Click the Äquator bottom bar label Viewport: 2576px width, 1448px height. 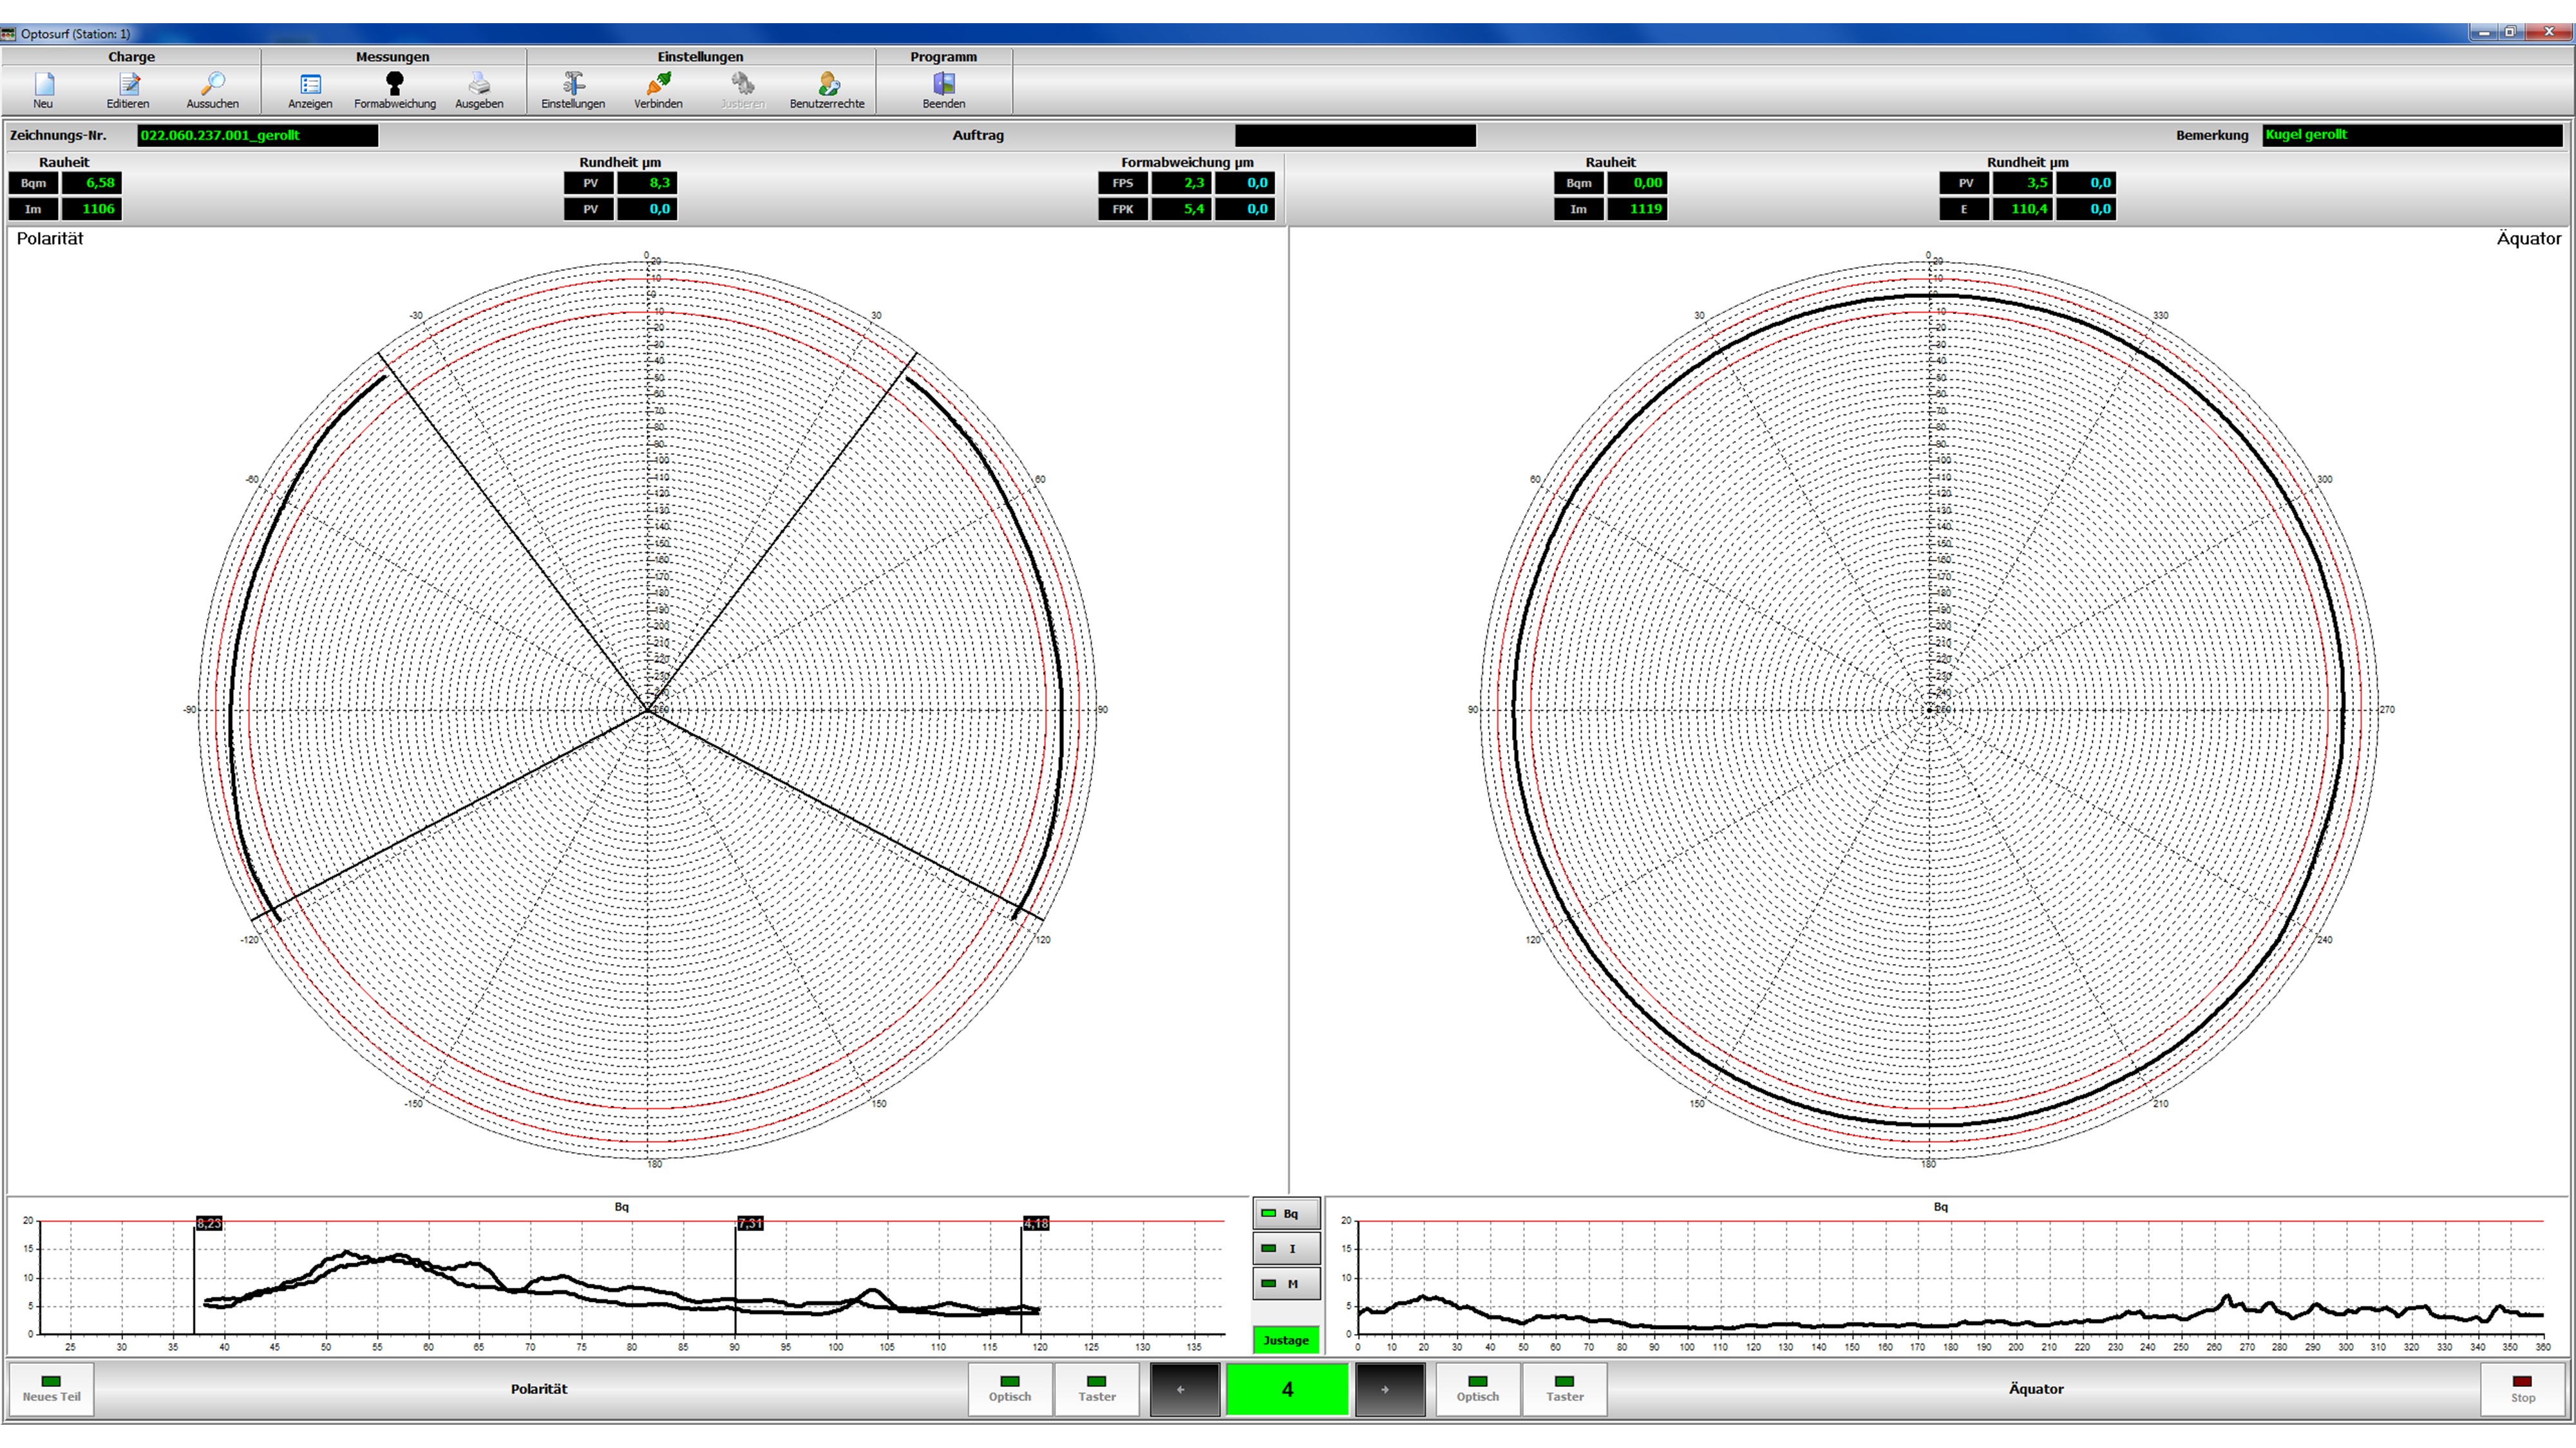pos(2036,1389)
